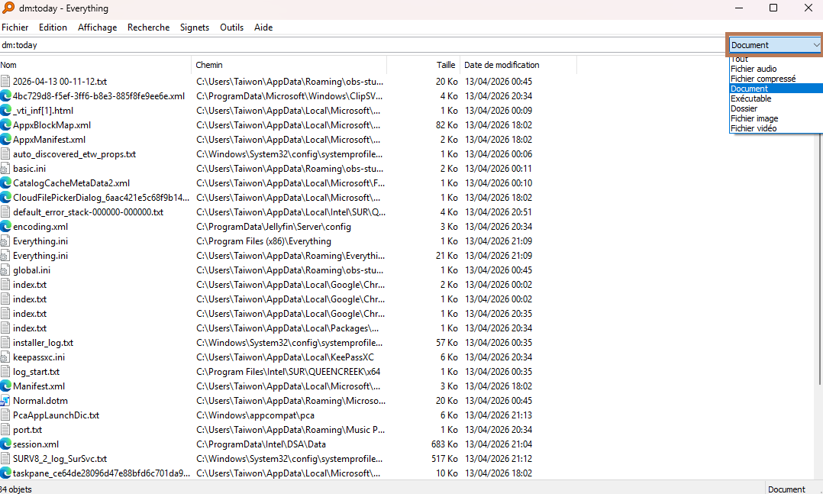Image resolution: width=823 pixels, height=494 pixels.
Task: Sort results by 'Date de modification' column
Action: (x=502, y=65)
